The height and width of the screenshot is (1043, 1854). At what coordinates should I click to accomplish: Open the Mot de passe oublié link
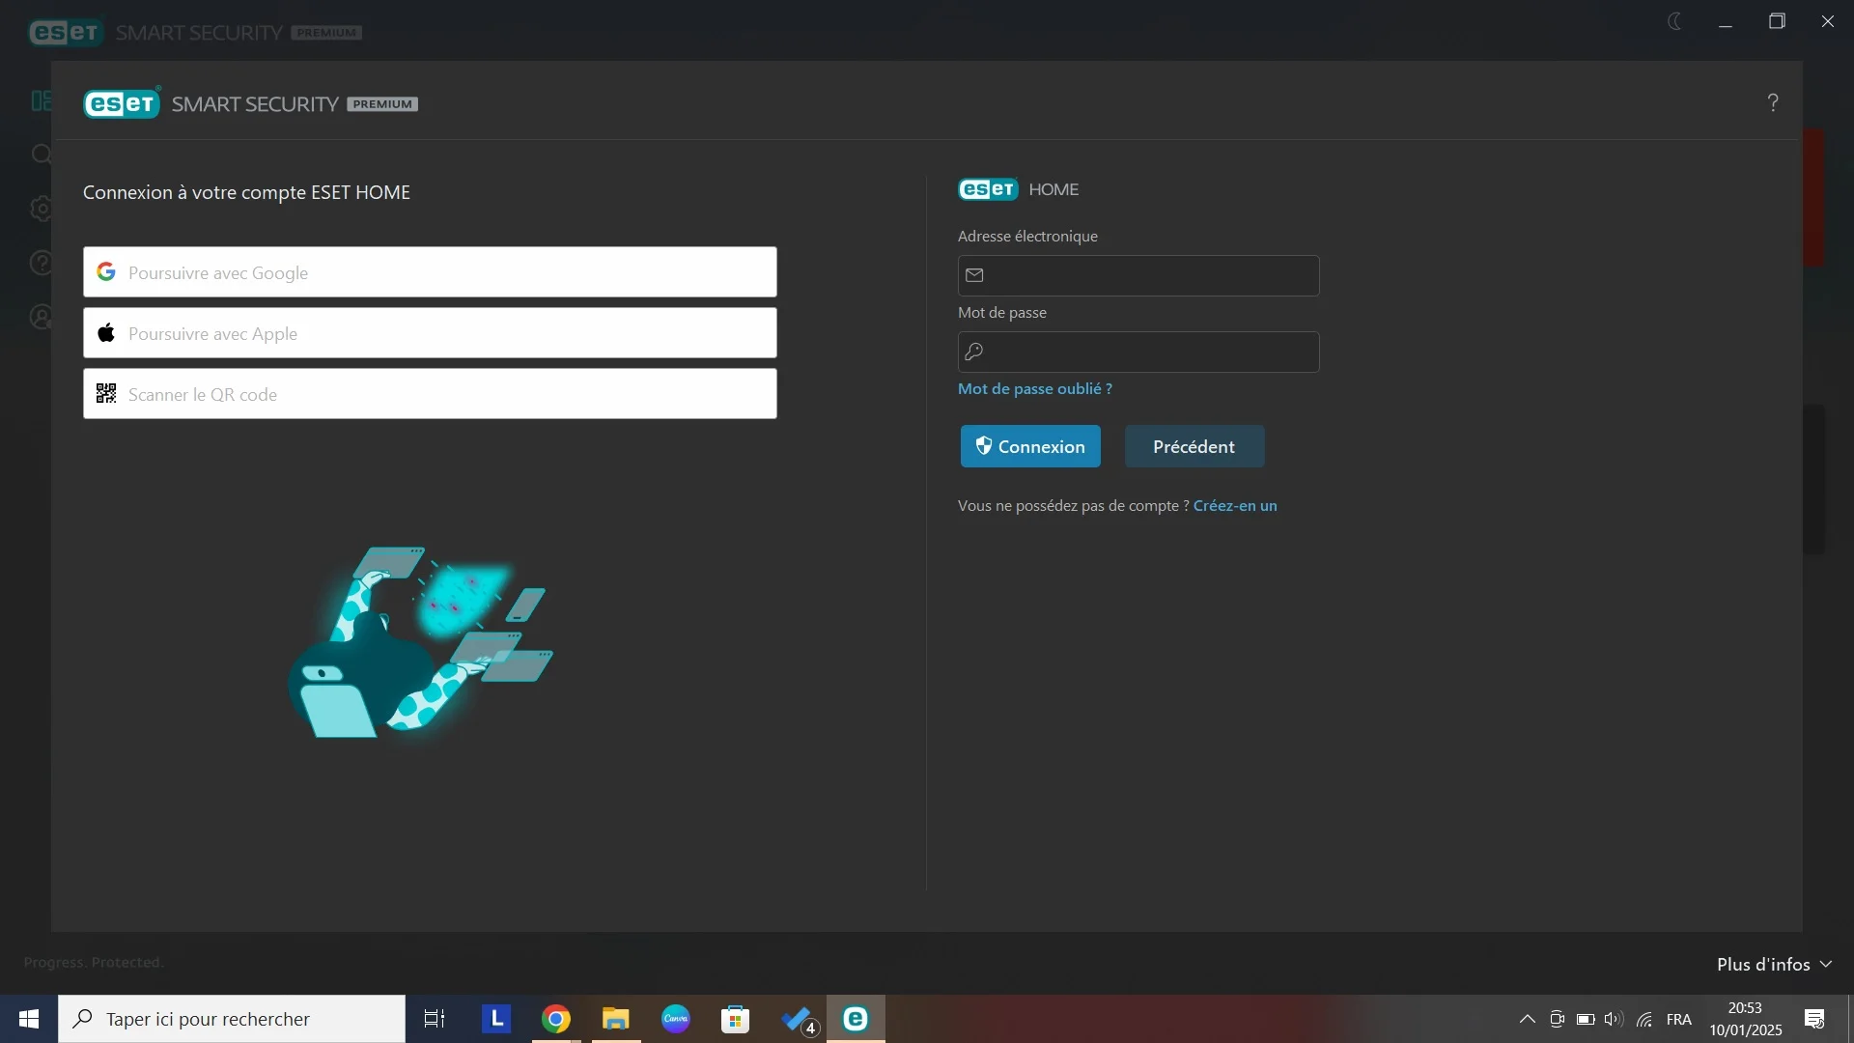pyautogui.click(x=1035, y=389)
